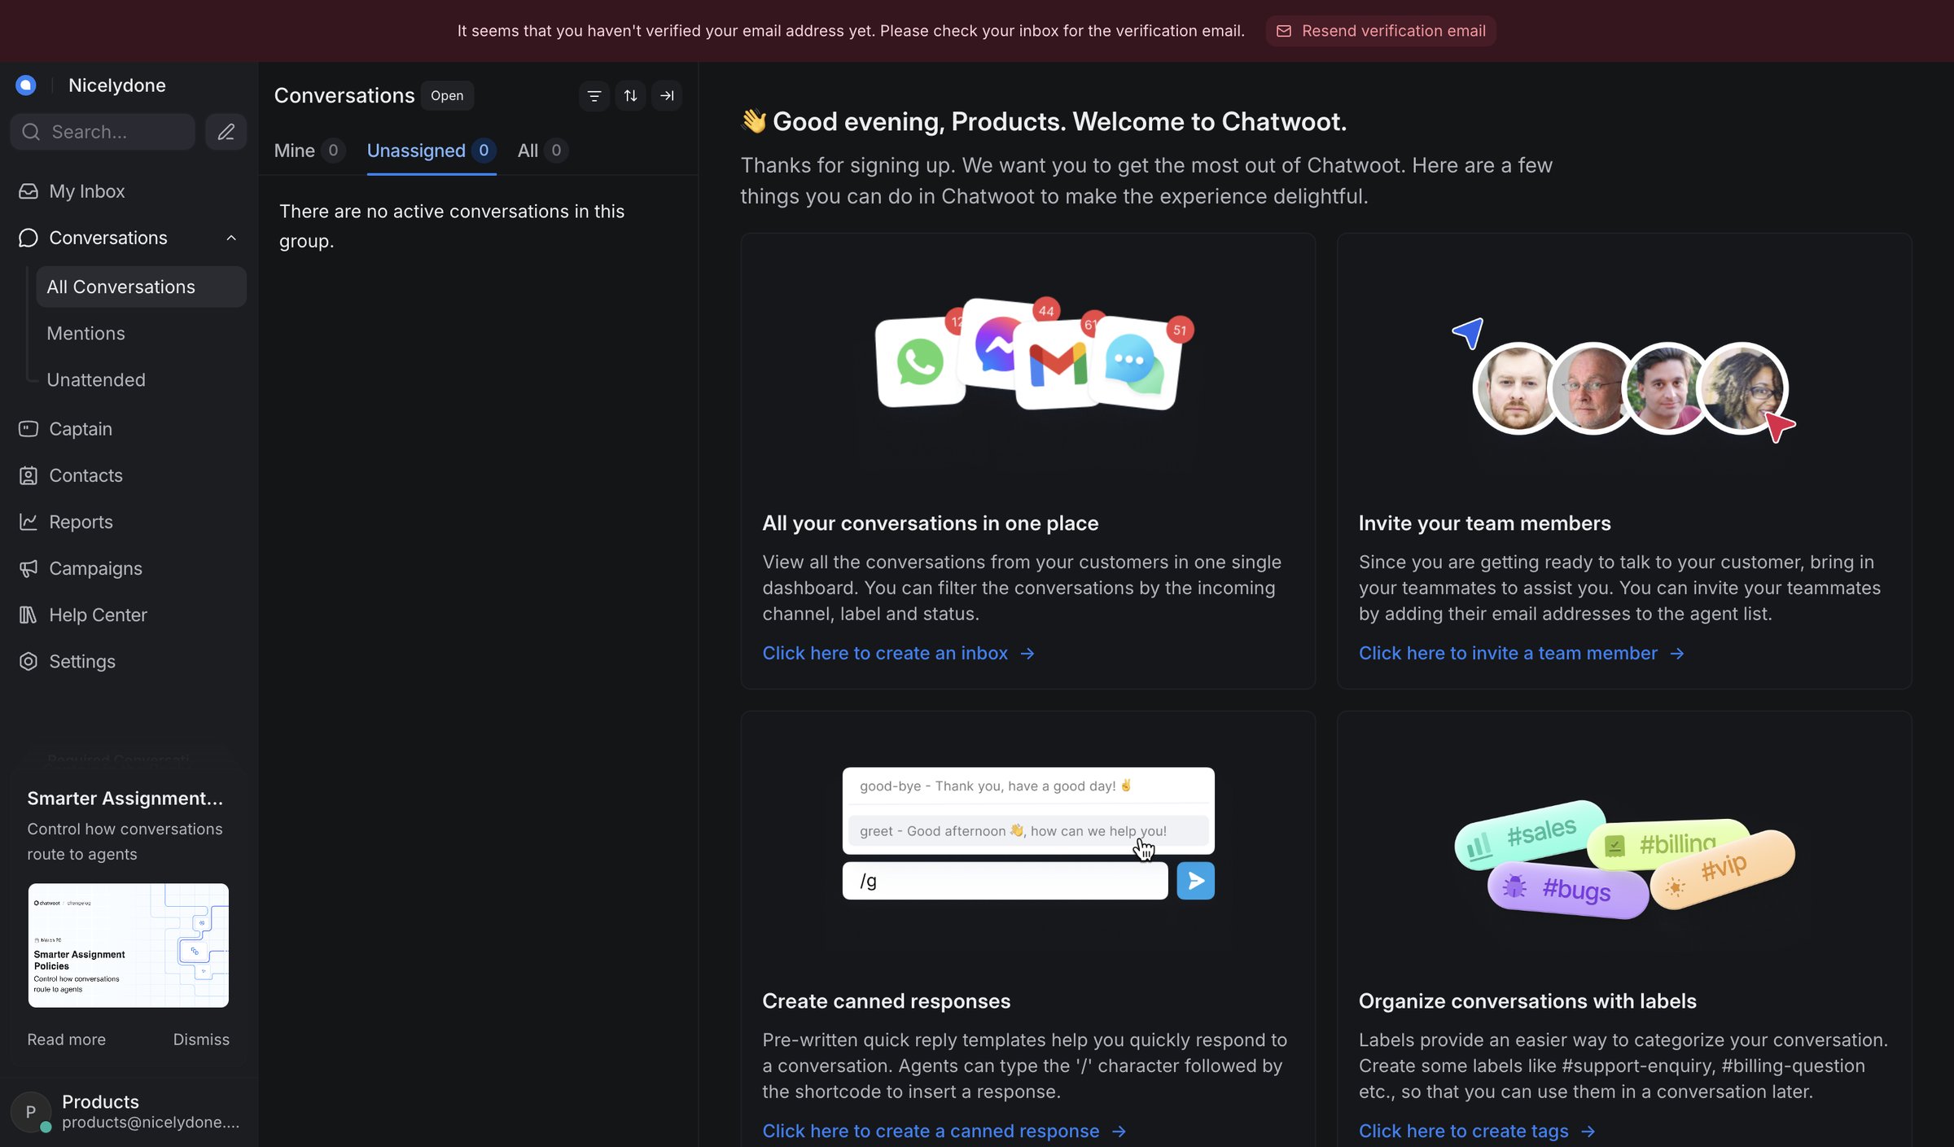Open the Captain section
The width and height of the screenshot is (1954, 1147).
(81, 429)
